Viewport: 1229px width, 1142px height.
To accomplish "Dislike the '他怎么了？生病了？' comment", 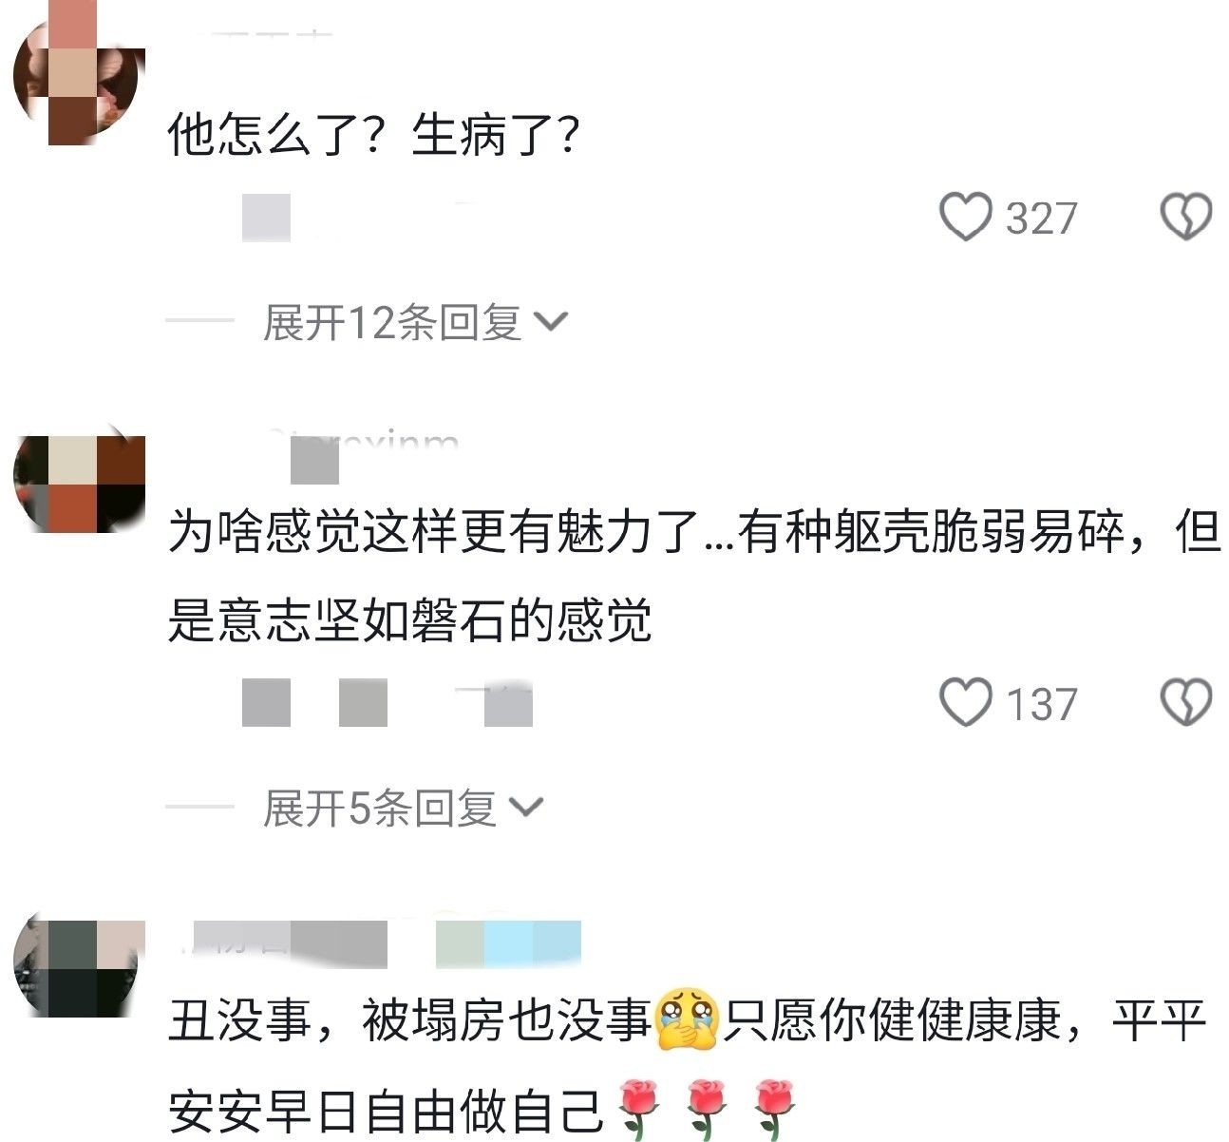I will [1186, 218].
